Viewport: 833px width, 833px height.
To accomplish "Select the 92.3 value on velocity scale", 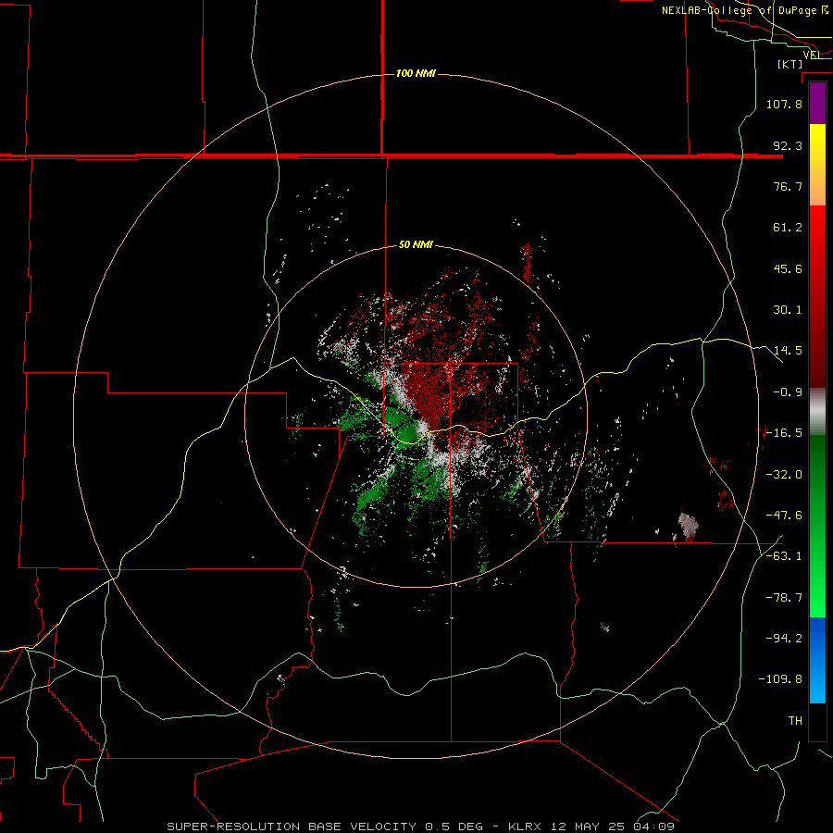I will (788, 145).
